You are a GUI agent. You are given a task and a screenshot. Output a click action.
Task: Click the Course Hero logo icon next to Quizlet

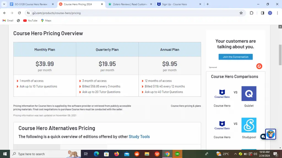point(222,94)
